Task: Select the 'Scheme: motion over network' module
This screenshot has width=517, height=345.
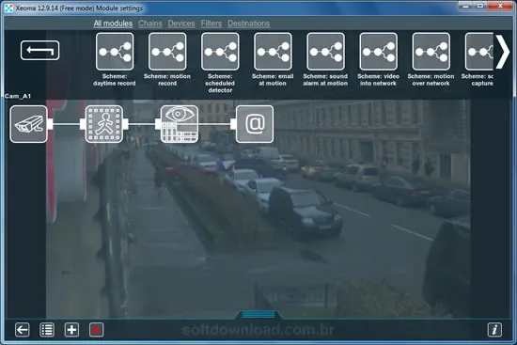Action: (431, 52)
